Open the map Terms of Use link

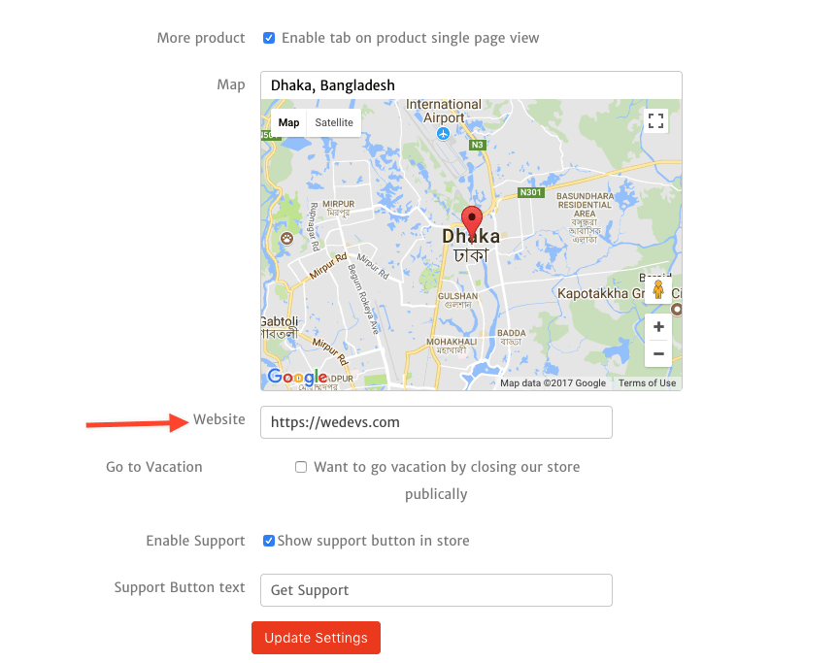pyautogui.click(x=648, y=382)
